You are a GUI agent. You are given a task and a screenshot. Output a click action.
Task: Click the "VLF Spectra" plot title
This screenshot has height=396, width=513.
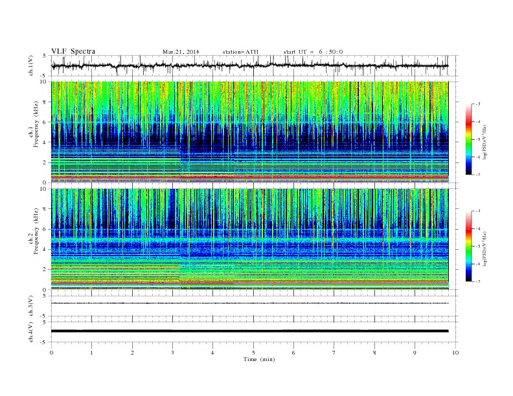coord(73,51)
